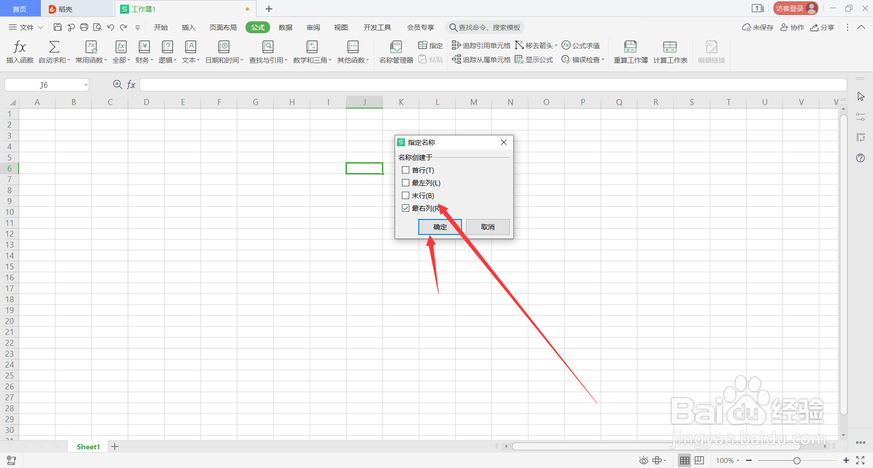Open the Review (审阅) ribbon tab
The image size is (873, 468).
click(x=313, y=27)
